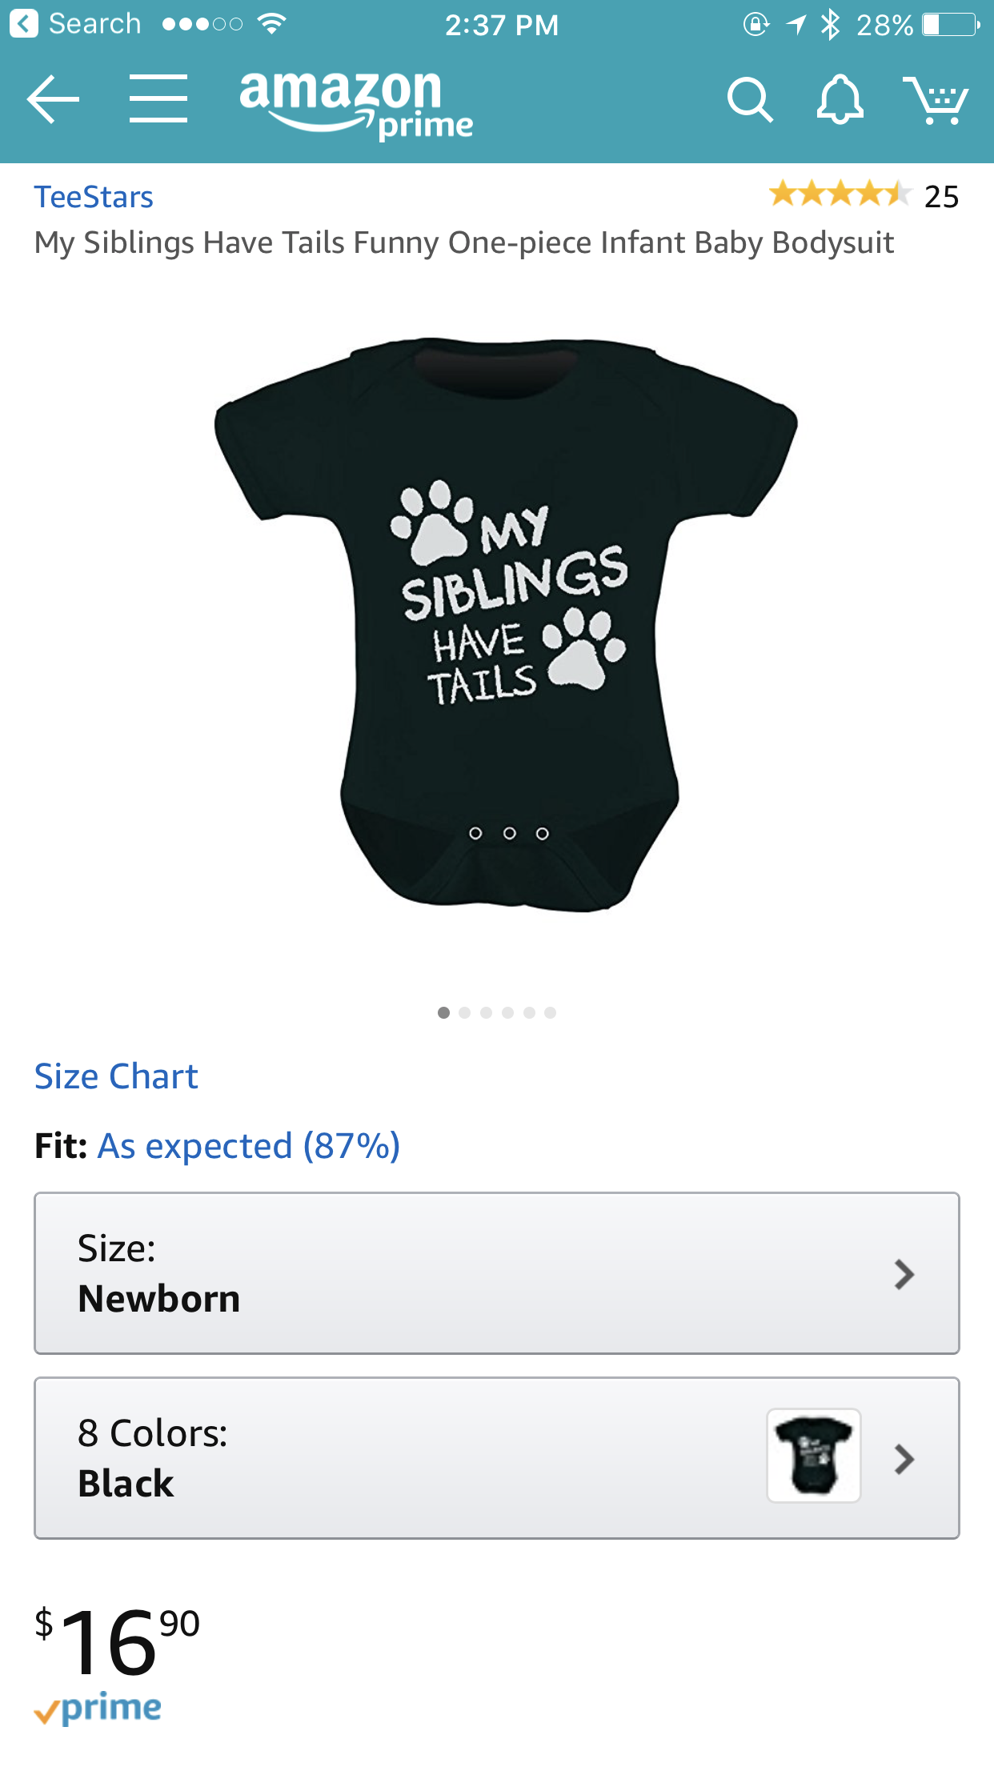Open notifications bell icon
Viewport: 994px width, 1767px height.
(x=840, y=100)
